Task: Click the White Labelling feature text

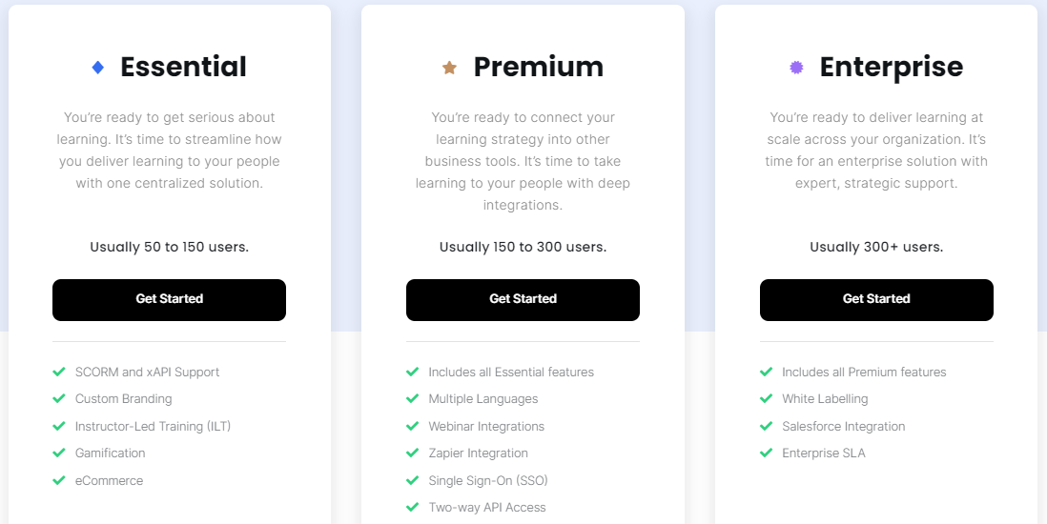Action: click(x=825, y=399)
